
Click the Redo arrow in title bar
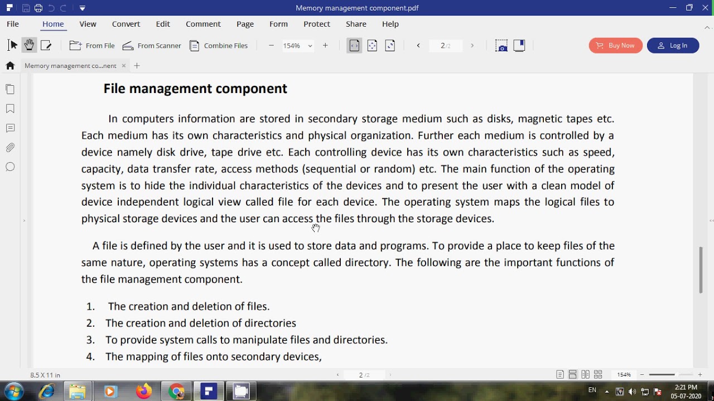[x=64, y=8]
